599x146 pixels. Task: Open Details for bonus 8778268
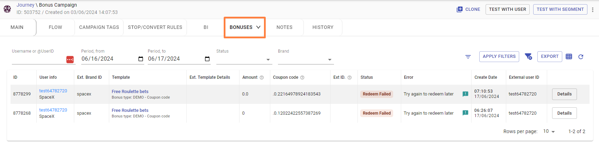[564, 113]
